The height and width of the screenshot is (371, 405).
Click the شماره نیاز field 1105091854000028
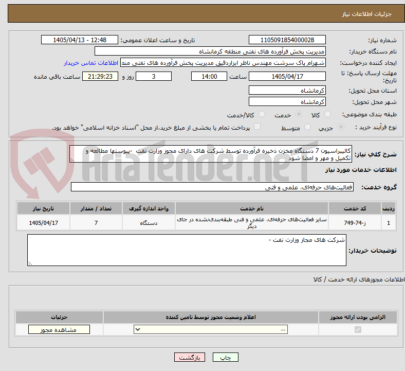[x=287, y=40]
